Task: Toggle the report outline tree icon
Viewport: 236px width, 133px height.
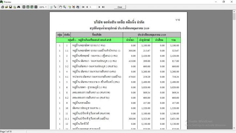Action: (55, 7)
